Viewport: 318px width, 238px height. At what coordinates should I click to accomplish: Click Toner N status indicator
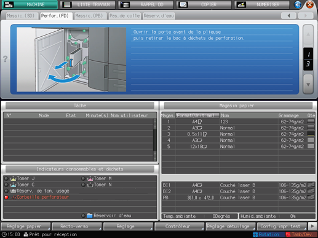[83, 185]
